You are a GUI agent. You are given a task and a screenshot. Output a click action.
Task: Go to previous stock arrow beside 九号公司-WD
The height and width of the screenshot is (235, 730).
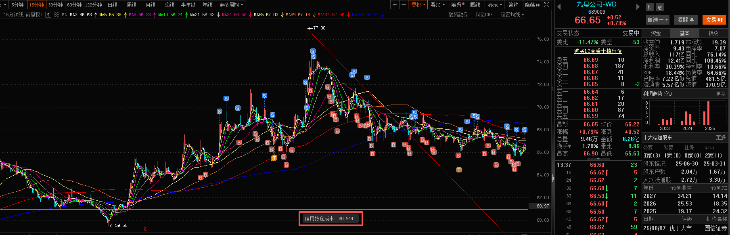(x=559, y=6)
